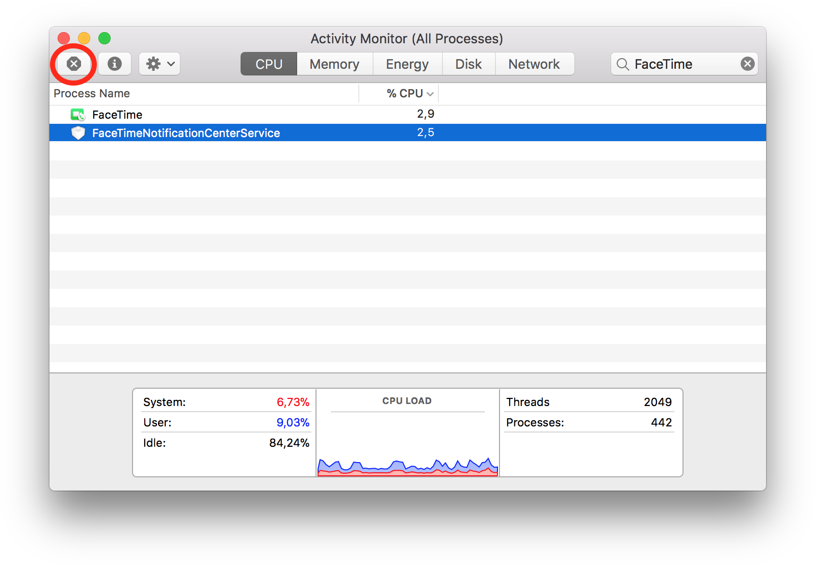The image size is (815, 566).
Task: Switch to the Energy tab
Action: 407,64
